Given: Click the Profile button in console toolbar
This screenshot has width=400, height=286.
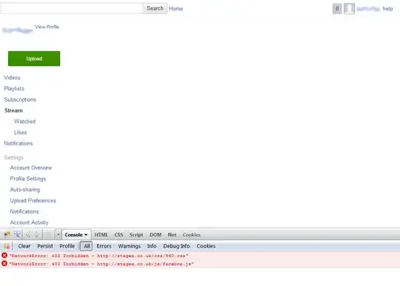Looking at the screenshot, I should [x=67, y=246].
